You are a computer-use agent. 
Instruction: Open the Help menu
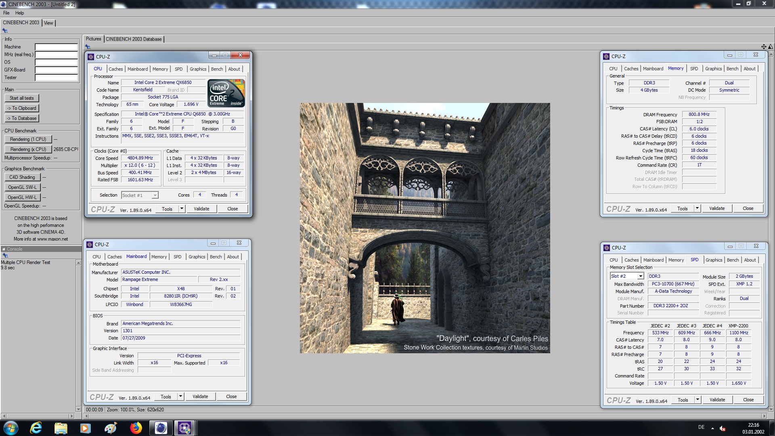tap(19, 13)
